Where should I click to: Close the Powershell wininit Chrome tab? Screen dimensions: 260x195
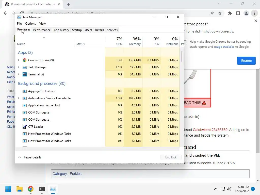pyautogui.click(x=59, y=4)
